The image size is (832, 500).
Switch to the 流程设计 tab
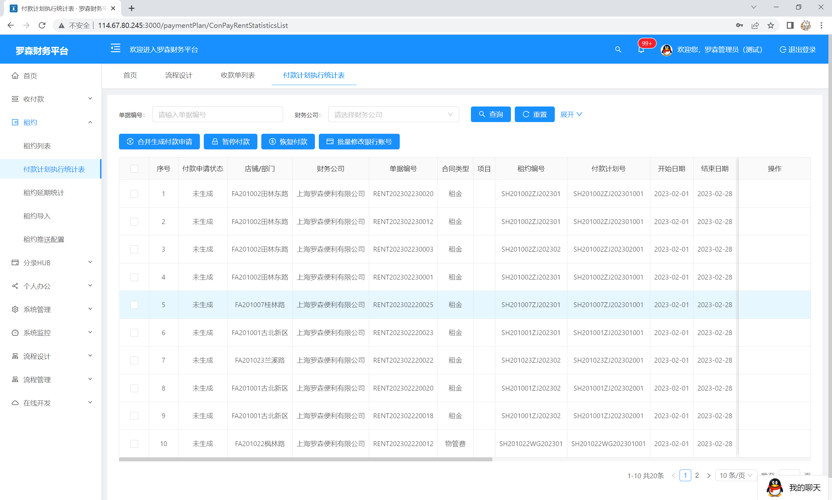(179, 75)
